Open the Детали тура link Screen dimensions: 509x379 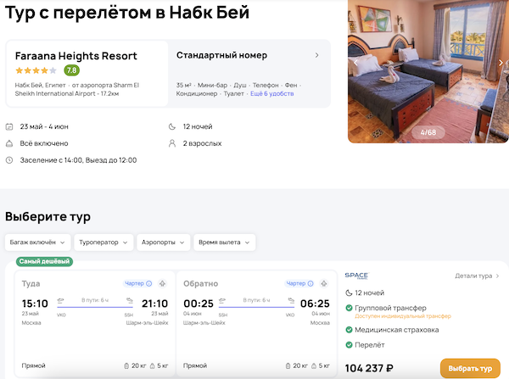coord(477,276)
